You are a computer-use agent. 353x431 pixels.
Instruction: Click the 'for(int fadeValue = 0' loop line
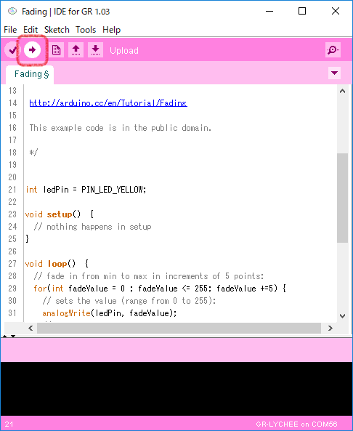pyautogui.click(x=160, y=289)
